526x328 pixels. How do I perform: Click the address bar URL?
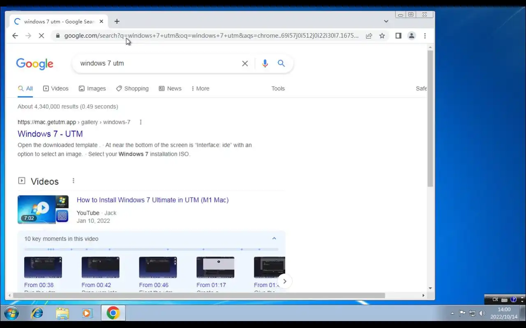(x=211, y=36)
